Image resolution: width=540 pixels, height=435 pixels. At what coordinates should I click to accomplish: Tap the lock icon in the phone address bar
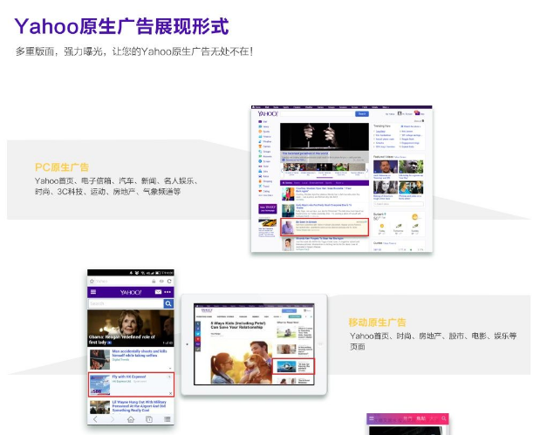pos(154,282)
